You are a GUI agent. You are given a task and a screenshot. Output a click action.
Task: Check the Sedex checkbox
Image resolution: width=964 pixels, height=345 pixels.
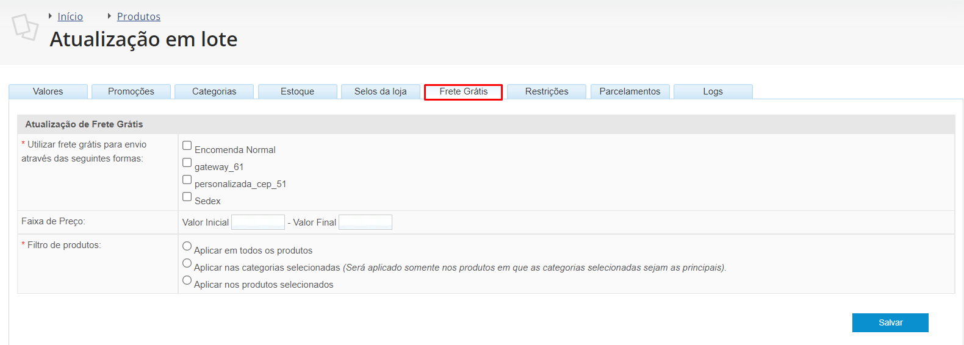(187, 197)
